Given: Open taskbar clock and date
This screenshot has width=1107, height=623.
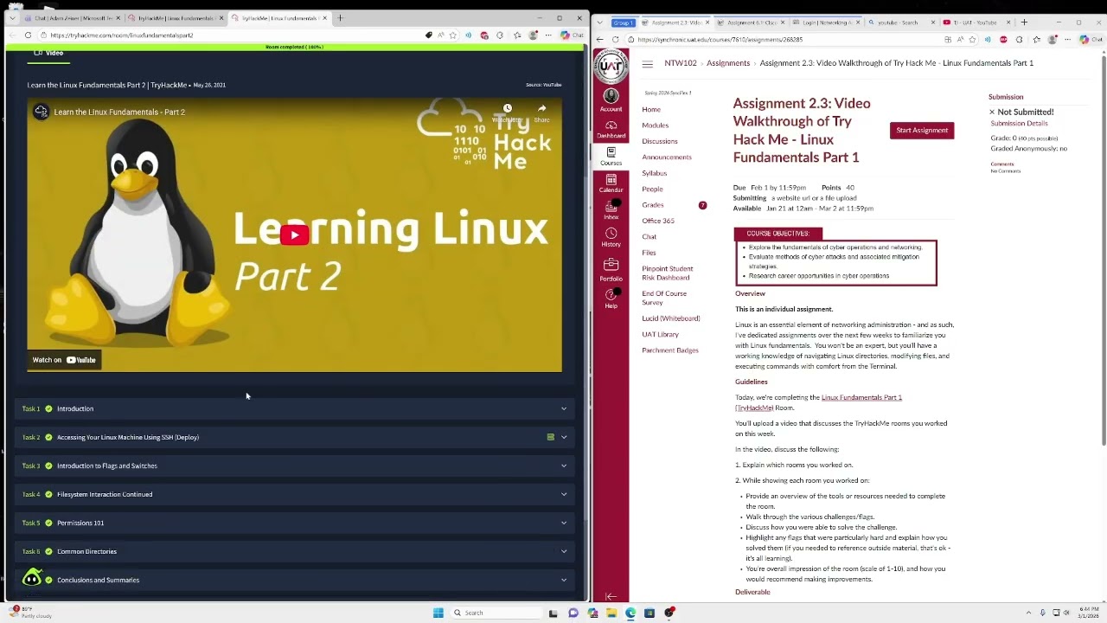Looking at the screenshot, I should [1088, 613].
